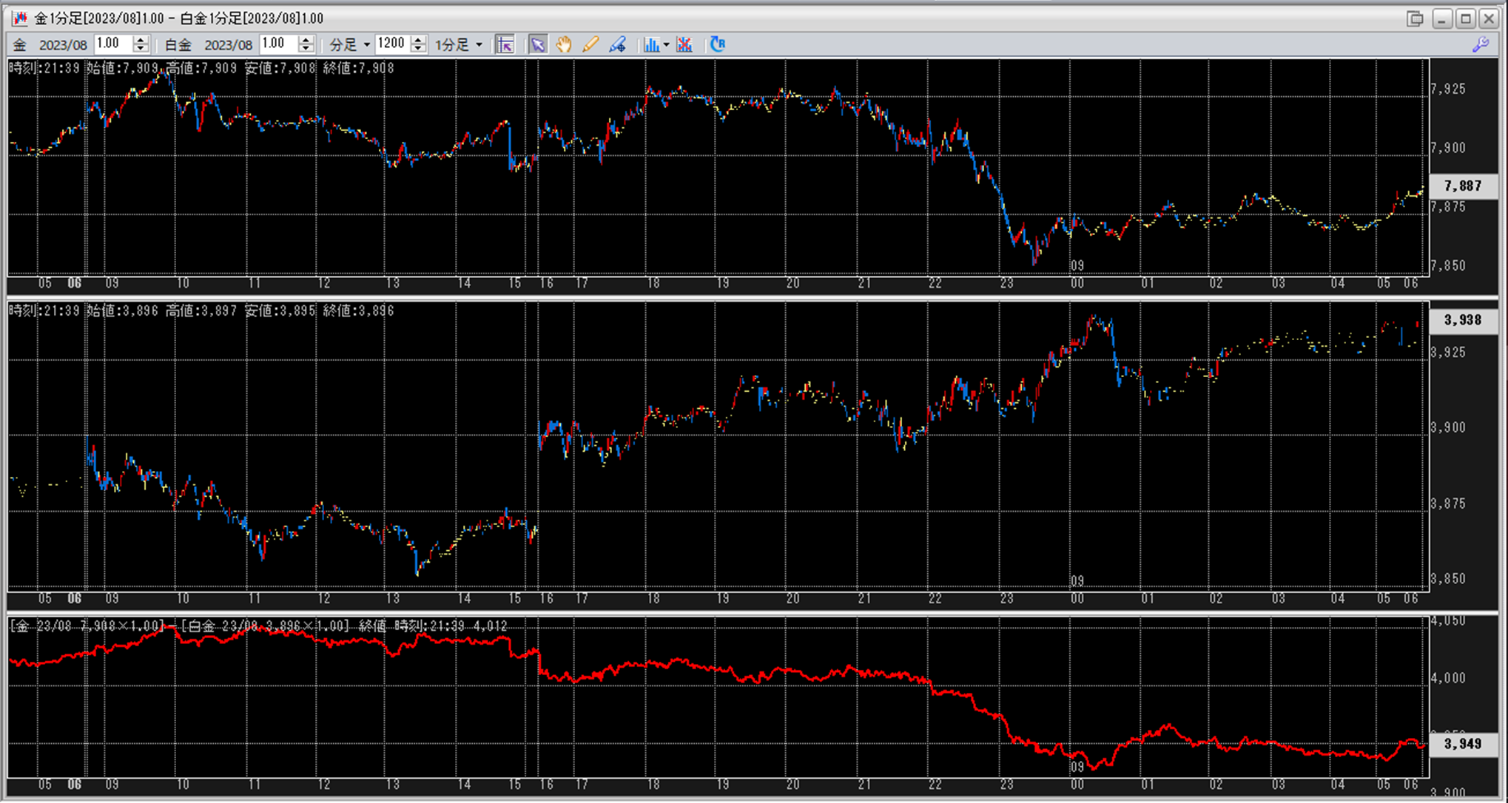Screen dimensions: 1508x803
Task: Open the bar chart indicator tool
Action: [650, 45]
